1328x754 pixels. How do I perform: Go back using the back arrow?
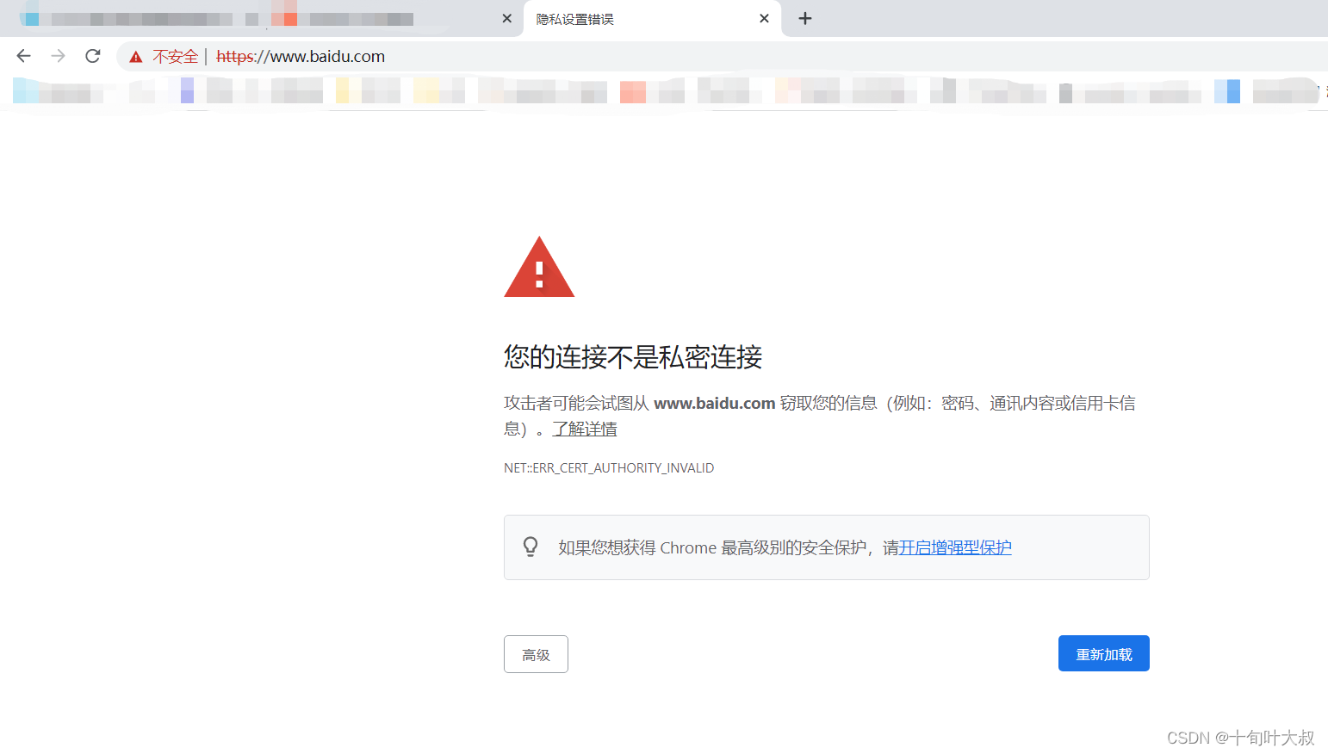click(23, 56)
